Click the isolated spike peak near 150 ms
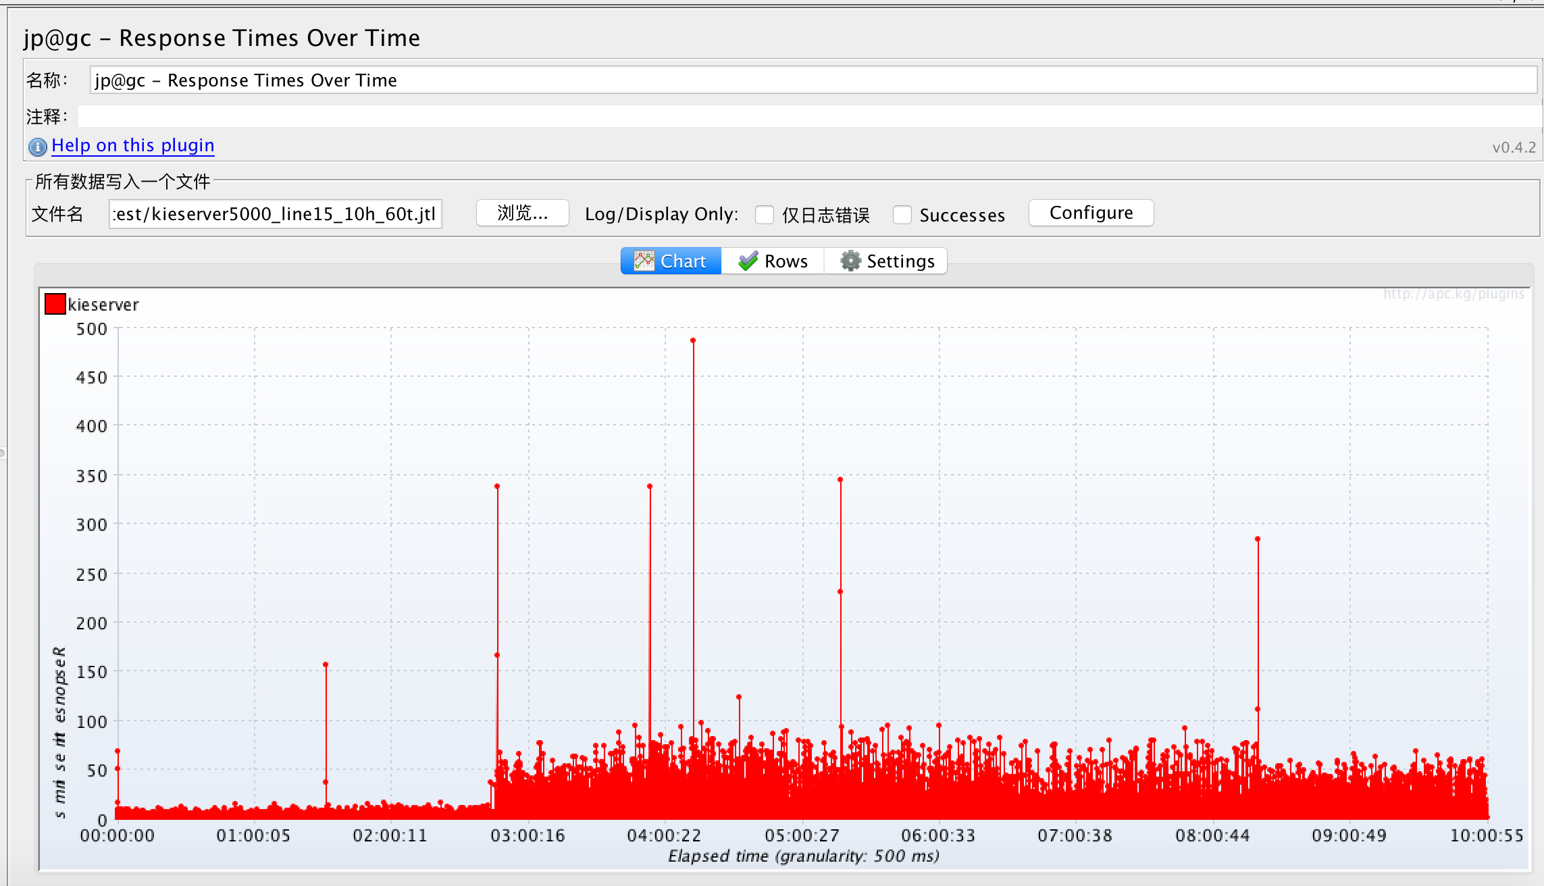Screen dimensions: 1544x886 326,664
